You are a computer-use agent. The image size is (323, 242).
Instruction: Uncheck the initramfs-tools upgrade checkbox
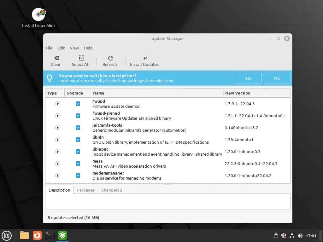click(x=78, y=128)
